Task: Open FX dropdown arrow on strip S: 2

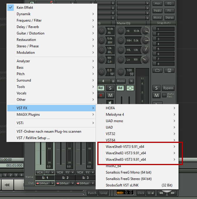Action: 72,172
